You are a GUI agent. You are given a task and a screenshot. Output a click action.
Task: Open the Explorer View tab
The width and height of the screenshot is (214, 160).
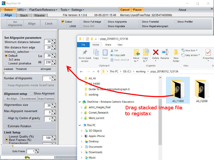click(x=120, y=45)
